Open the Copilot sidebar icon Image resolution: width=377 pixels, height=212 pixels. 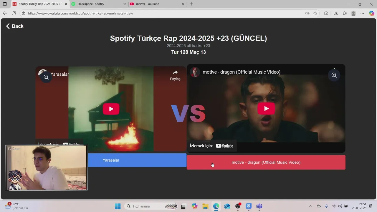tap(371, 13)
